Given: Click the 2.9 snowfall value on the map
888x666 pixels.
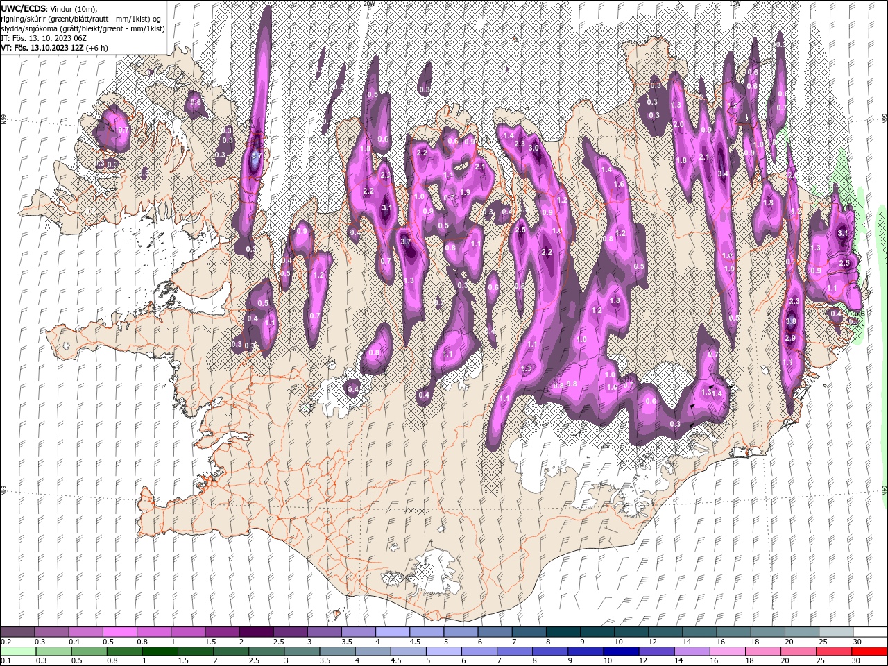Looking at the screenshot, I should pos(789,338).
